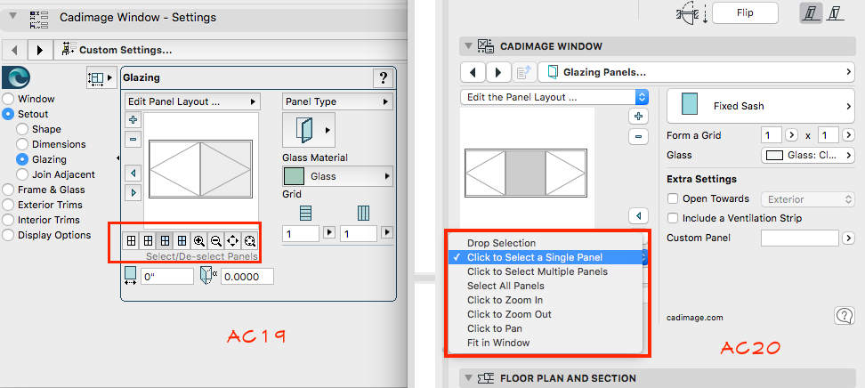This screenshot has width=865, height=388.
Task: Select the Setout radio button
Action: (8, 114)
